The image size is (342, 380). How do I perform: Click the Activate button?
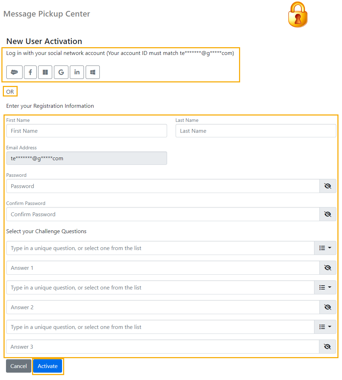pyautogui.click(x=48, y=366)
